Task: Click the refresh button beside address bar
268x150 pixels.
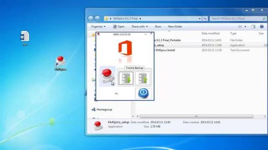Action: (205, 18)
